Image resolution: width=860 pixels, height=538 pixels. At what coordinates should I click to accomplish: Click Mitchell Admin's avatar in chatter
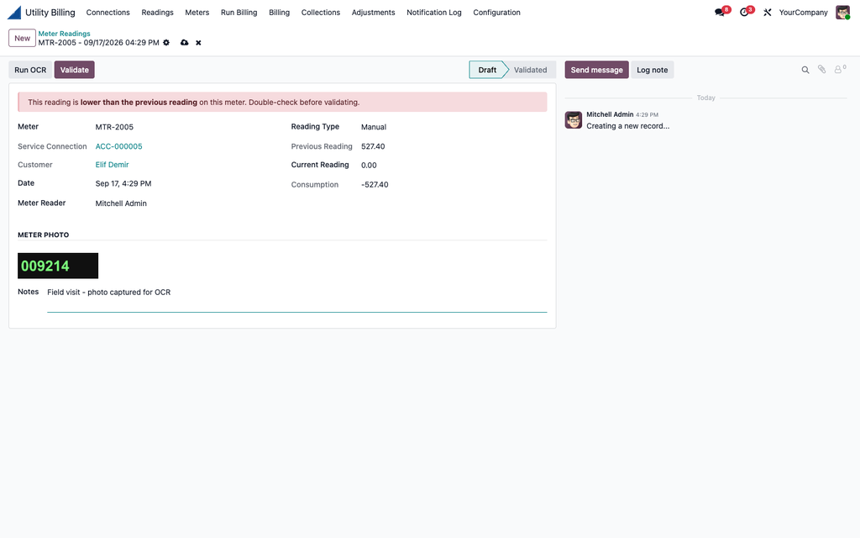(573, 119)
